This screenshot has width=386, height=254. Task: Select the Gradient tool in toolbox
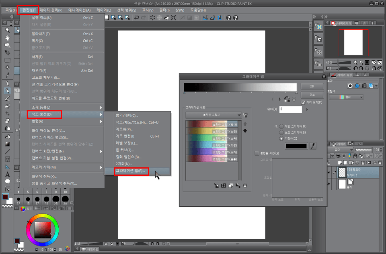[7, 144]
